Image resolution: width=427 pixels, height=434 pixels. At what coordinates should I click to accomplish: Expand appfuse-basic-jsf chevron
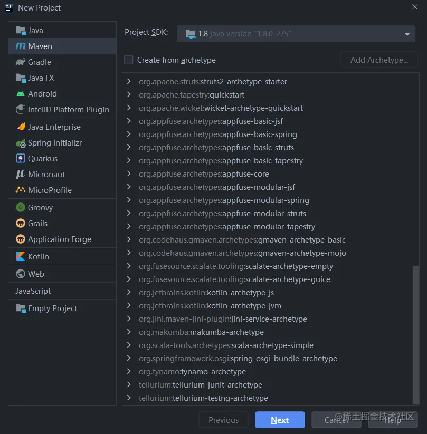tap(129, 121)
